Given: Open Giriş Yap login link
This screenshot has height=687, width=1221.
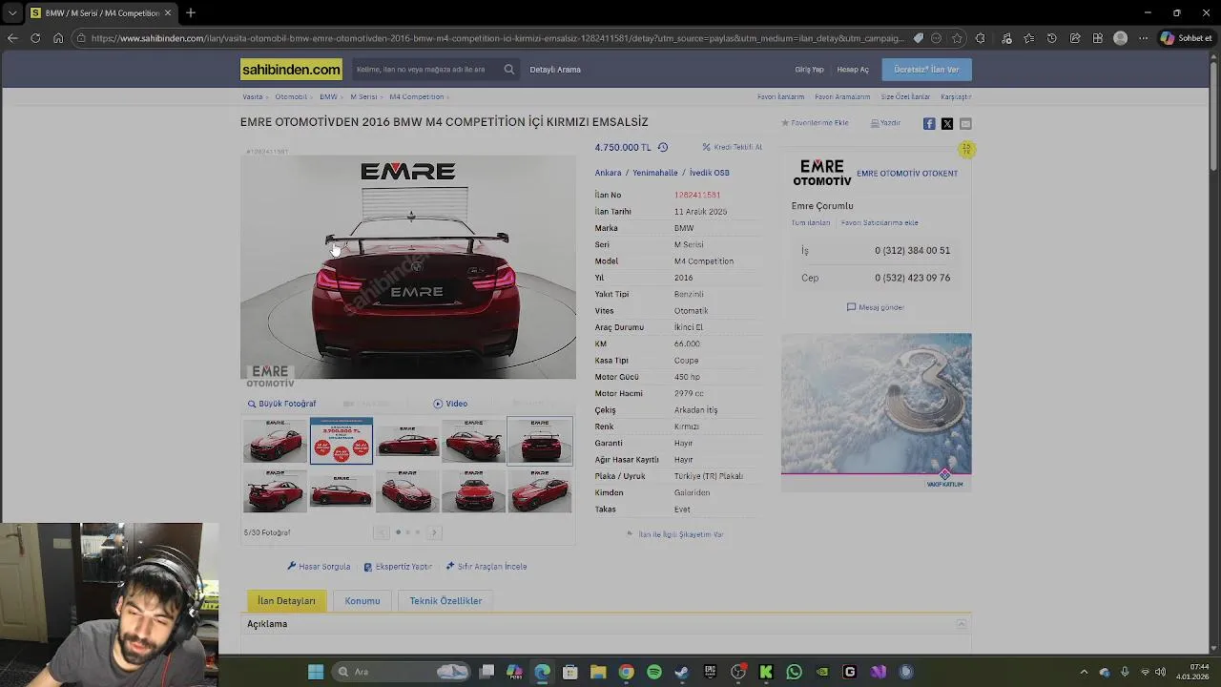Looking at the screenshot, I should click(x=809, y=70).
